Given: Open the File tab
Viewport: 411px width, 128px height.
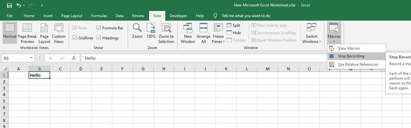Looking at the screenshot, I should click(x=9, y=15).
